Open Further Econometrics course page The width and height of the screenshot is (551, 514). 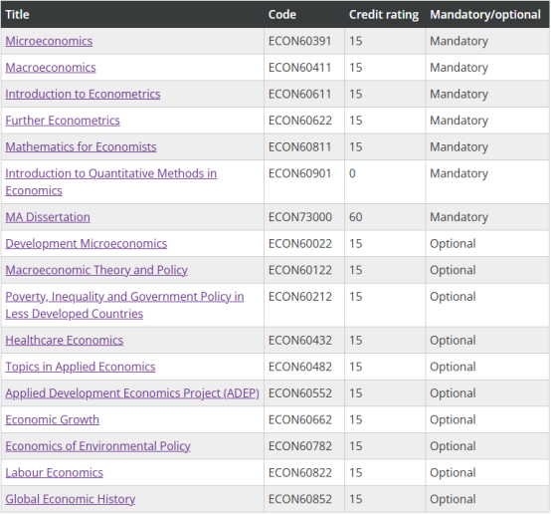click(63, 121)
